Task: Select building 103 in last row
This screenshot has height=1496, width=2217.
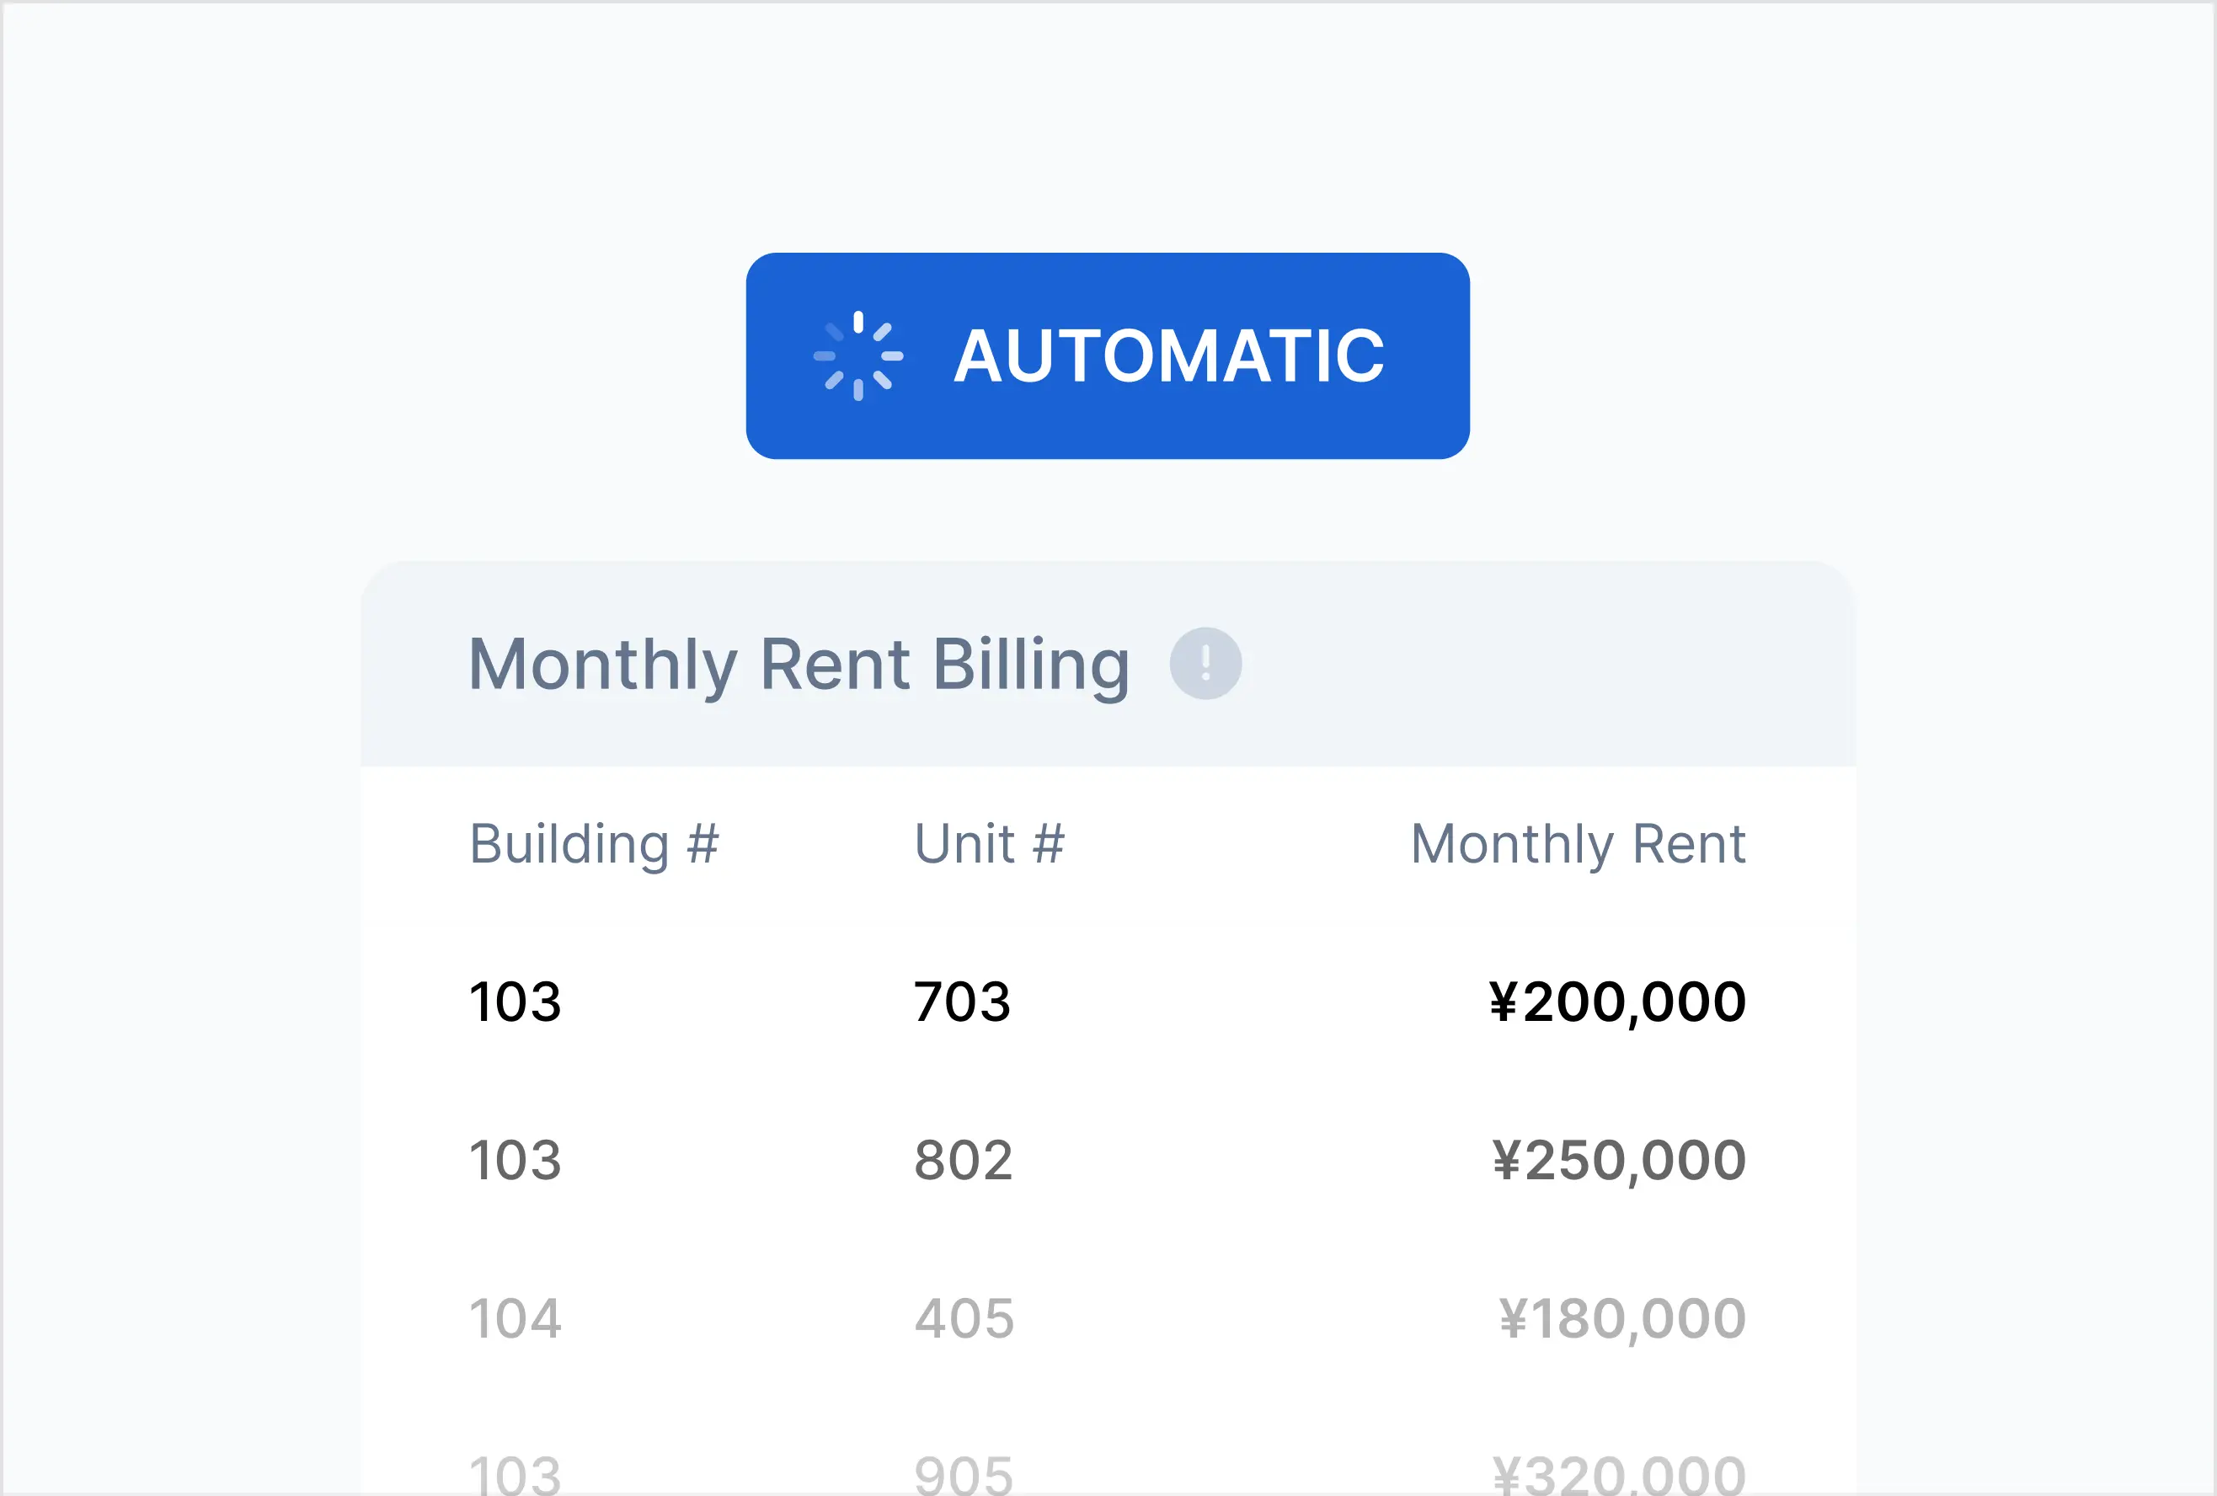Action: pyautogui.click(x=516, y=1474)
